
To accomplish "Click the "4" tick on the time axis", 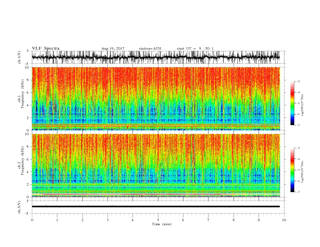I will coord(133,220).
